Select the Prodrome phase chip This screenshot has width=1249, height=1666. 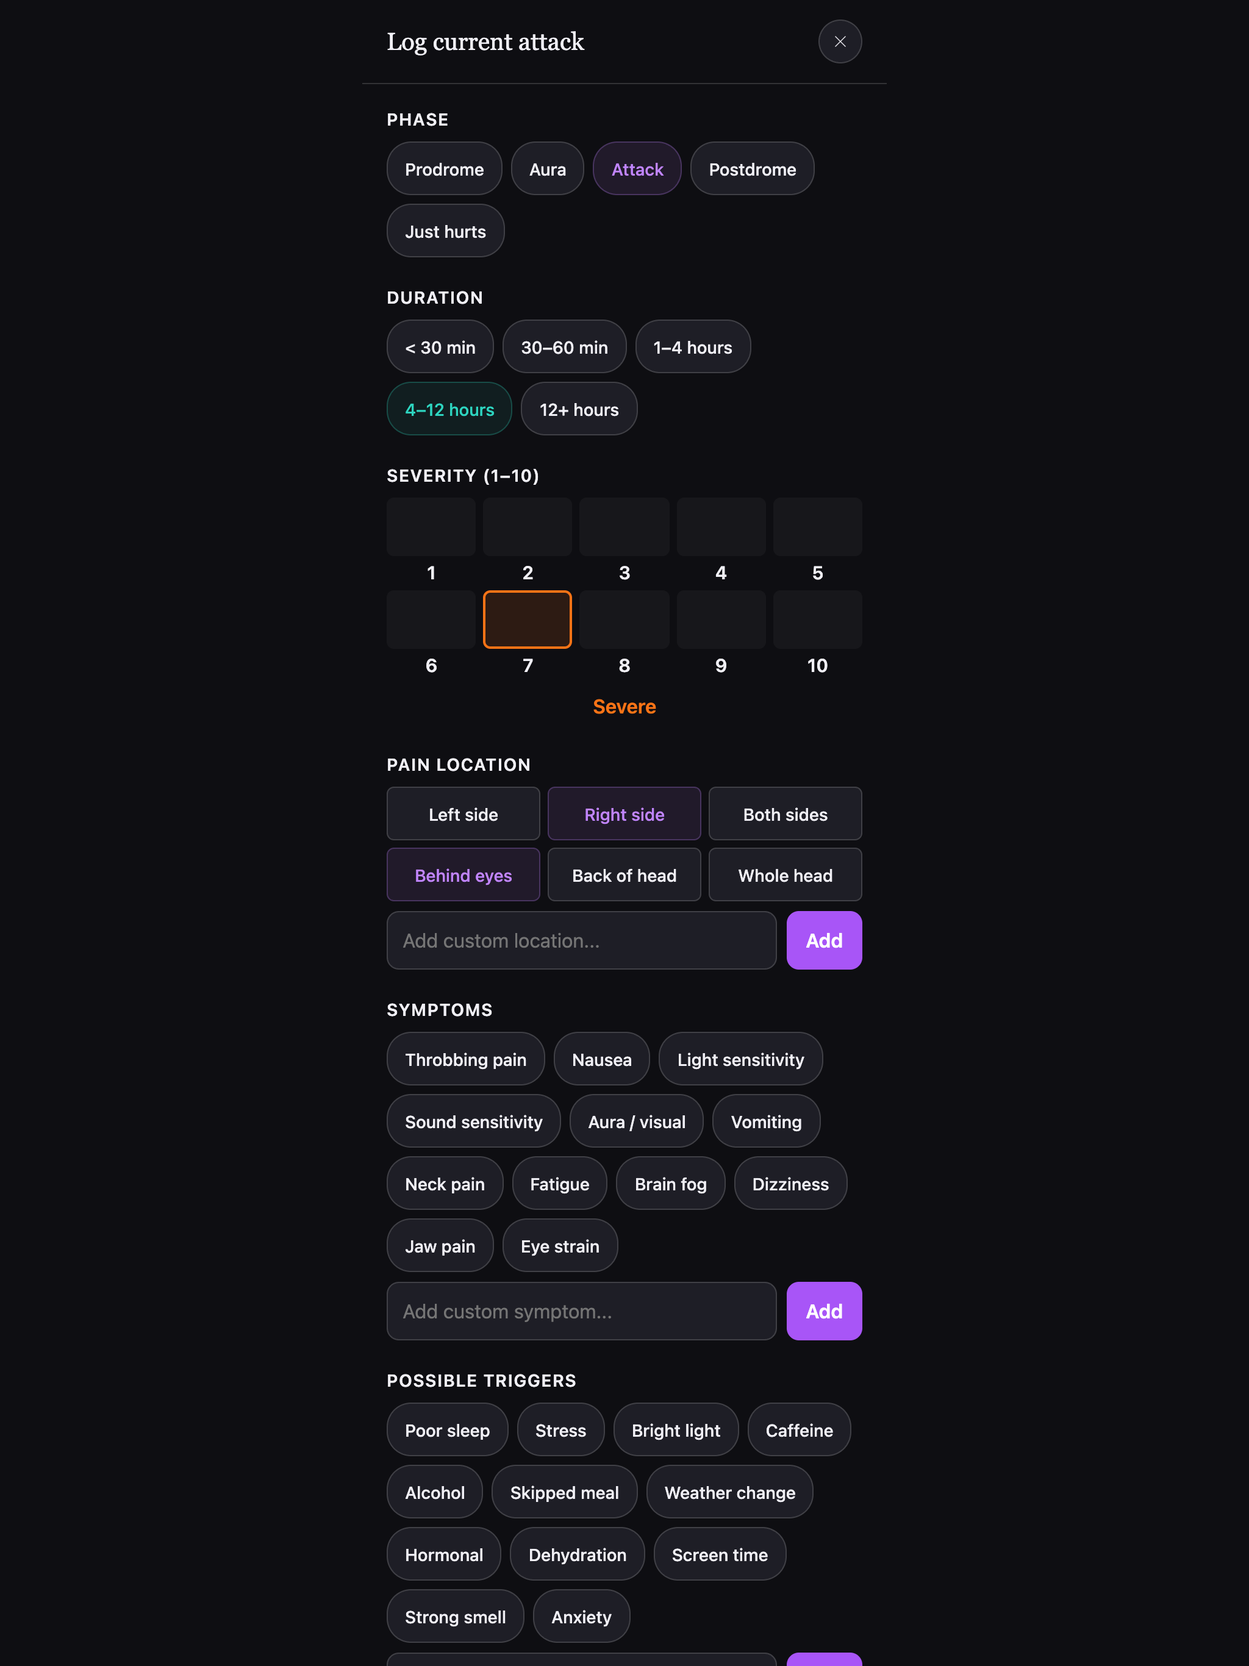(x=445, y=169)
